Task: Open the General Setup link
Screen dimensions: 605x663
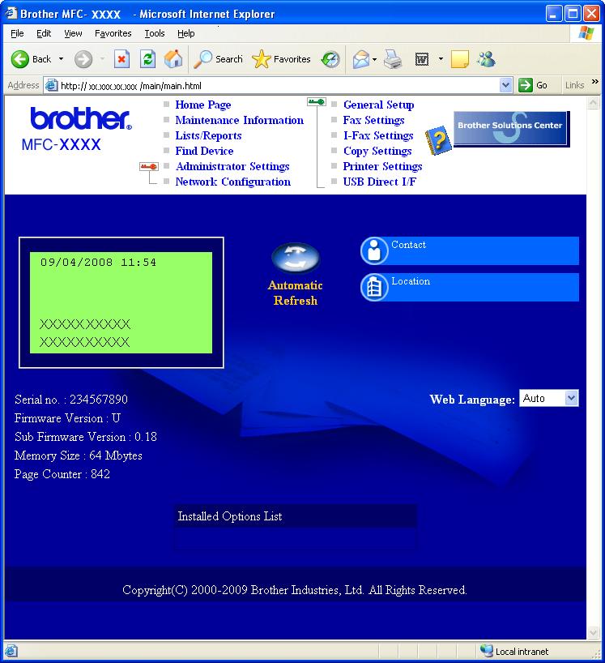Action: click(x=378, y=105)
